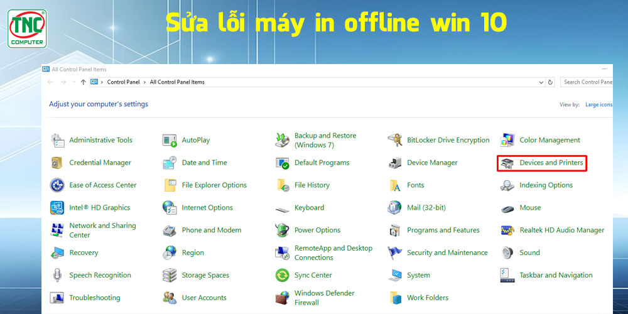
Task: Click the Intel HD Graphics icon
Action: click(57, 207)
